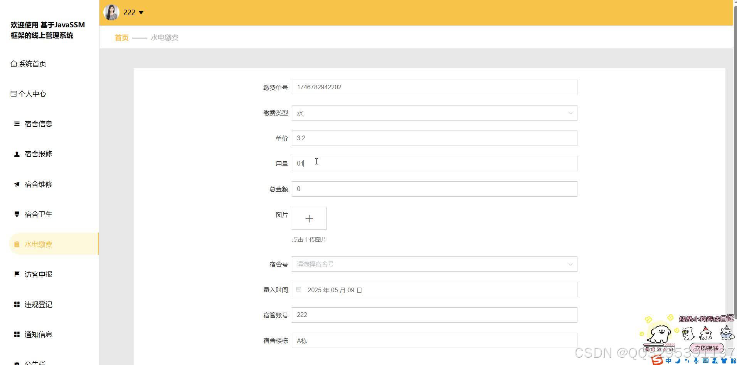Click the 宿舍维修 paper-plane icon

click(x=17, y=184)
